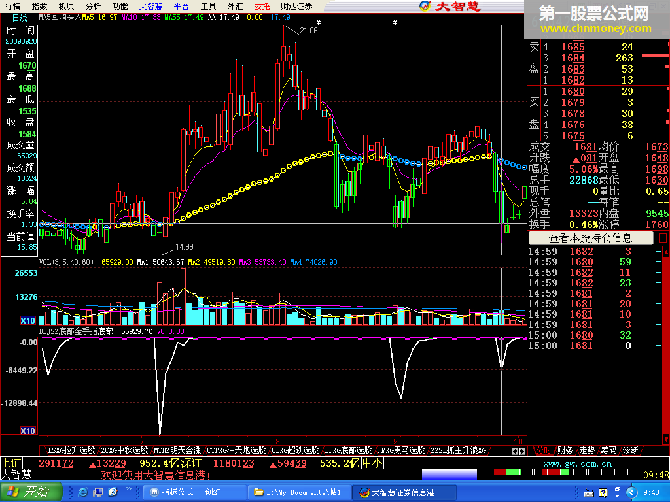The width and height of the screenshot is (670, 502).
Task: Select the ZCXG中秋选股 indicator tab
Action: pyautogui.click(x=124, y=450)
